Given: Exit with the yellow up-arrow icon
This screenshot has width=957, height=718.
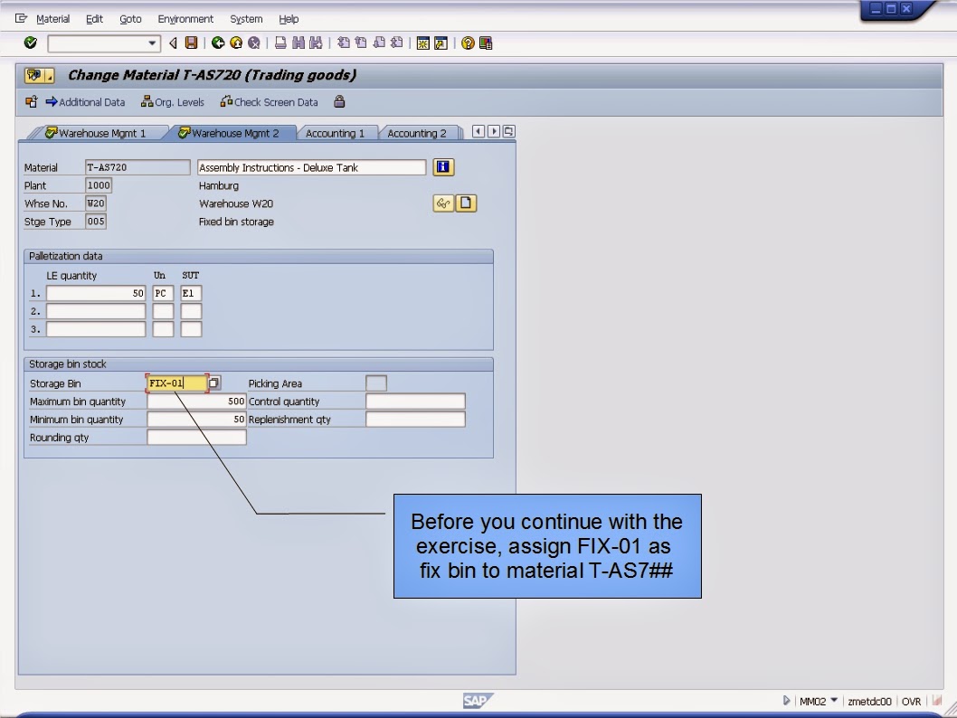Looking at the screenshot, I should coord(236,43).
